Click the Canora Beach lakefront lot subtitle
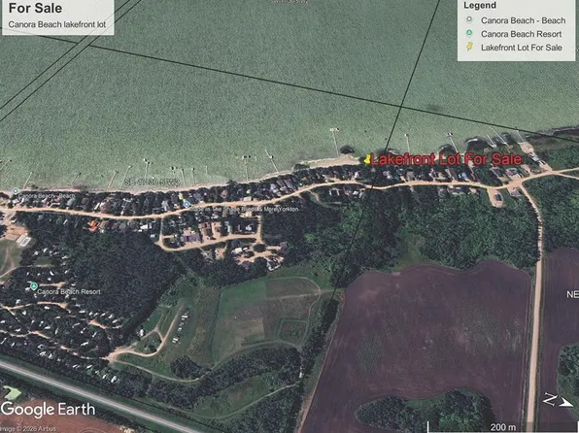Screen dimensions: 579x433 tap(57, 24)
